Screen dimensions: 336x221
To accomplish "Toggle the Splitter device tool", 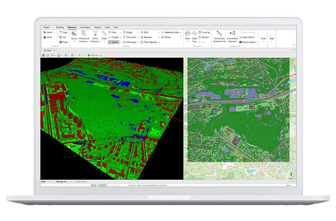I will 114,42.
